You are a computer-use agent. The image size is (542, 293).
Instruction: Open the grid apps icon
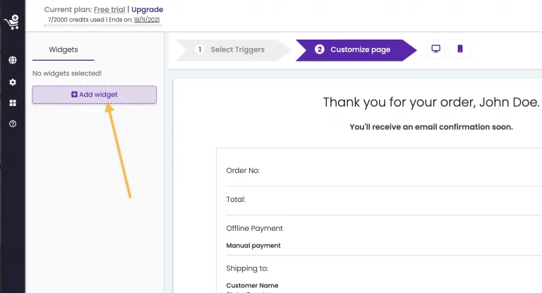click(x=13, y=103)
